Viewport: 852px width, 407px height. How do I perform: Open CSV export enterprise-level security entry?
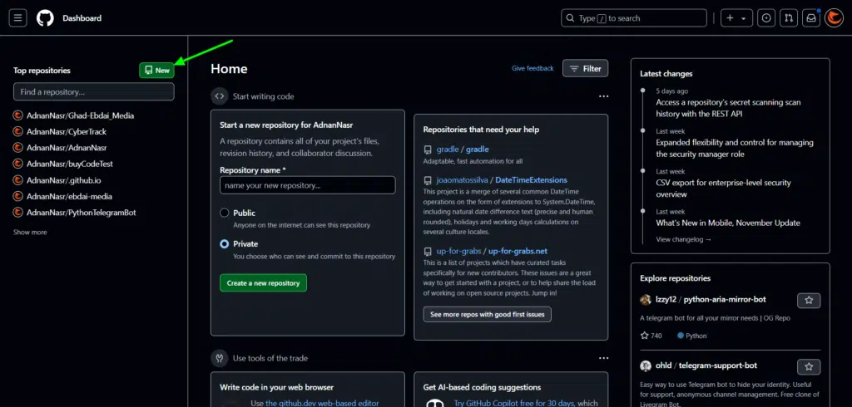pyautogui.click(x=723, y=189)
